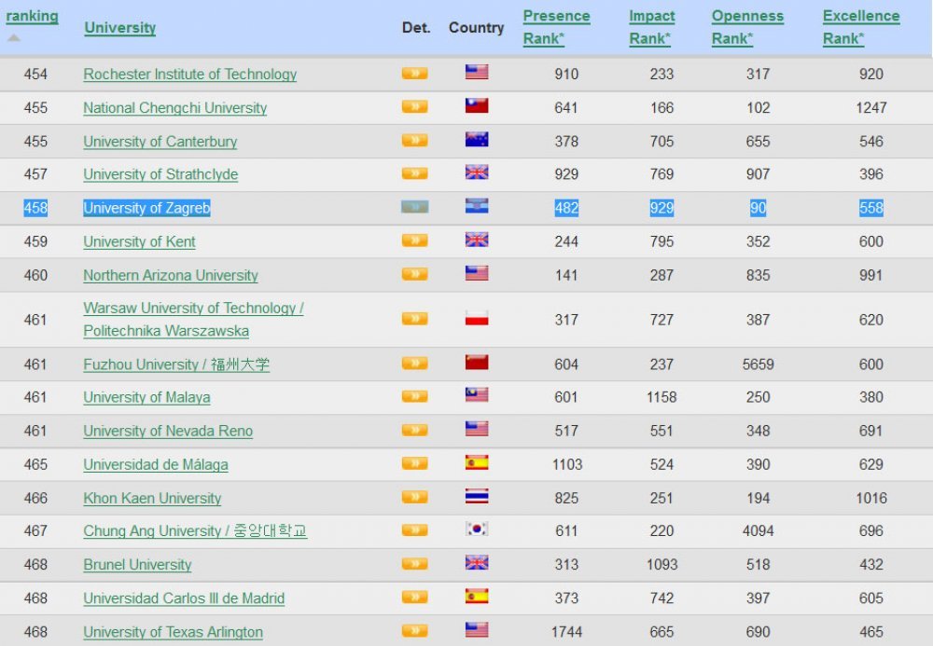Open National Chengchi University link
The height and width of the screenshot is (646, 933).
(175, 108)
